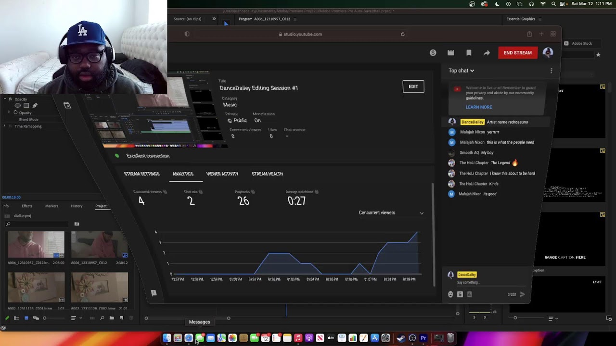Open the Top chat dropdown
The width and height of the screenshot is (616, 346).
461,71
